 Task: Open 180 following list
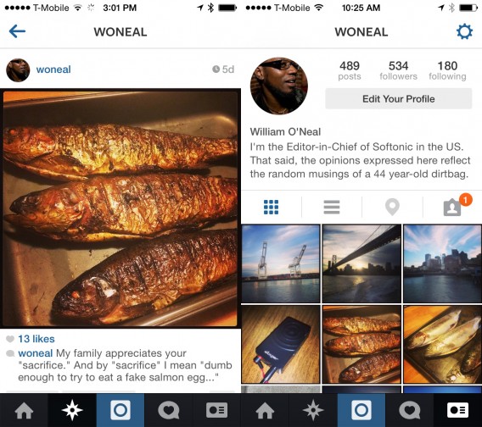point(447,70)
